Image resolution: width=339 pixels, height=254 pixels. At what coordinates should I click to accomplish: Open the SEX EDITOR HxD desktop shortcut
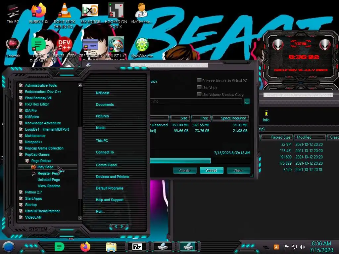pos(90,13)
